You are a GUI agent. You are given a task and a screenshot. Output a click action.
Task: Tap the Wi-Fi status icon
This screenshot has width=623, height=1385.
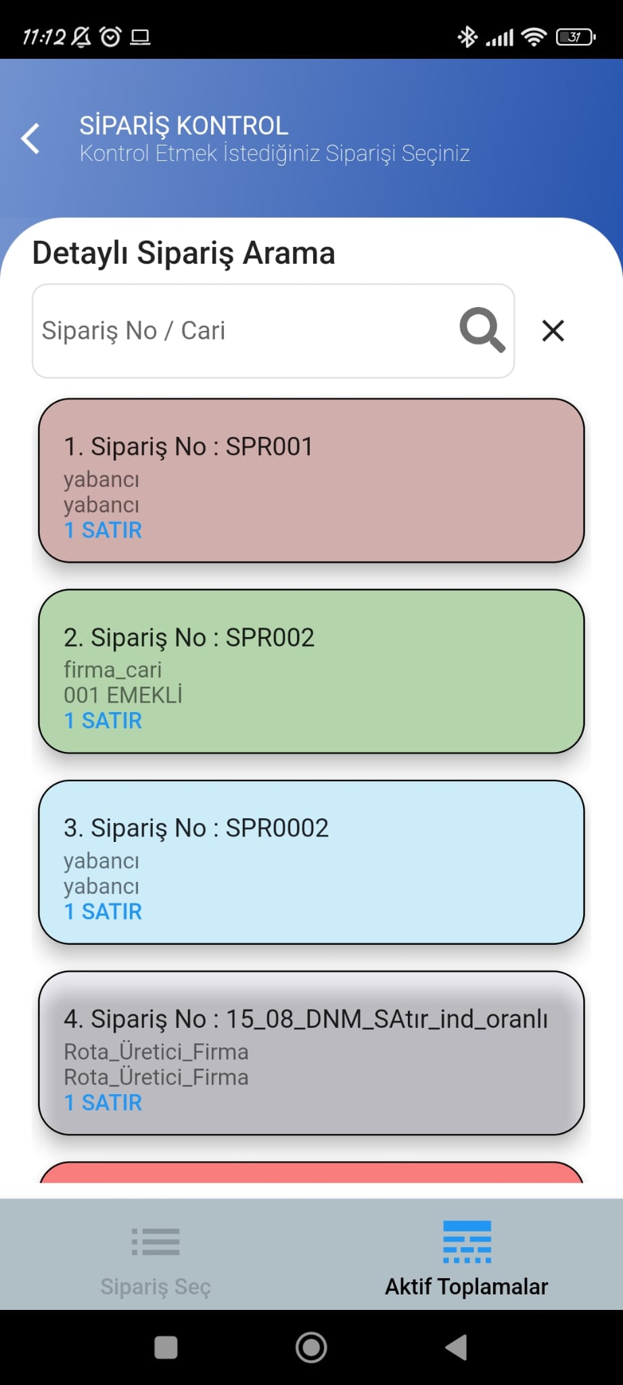pos(534,37)
